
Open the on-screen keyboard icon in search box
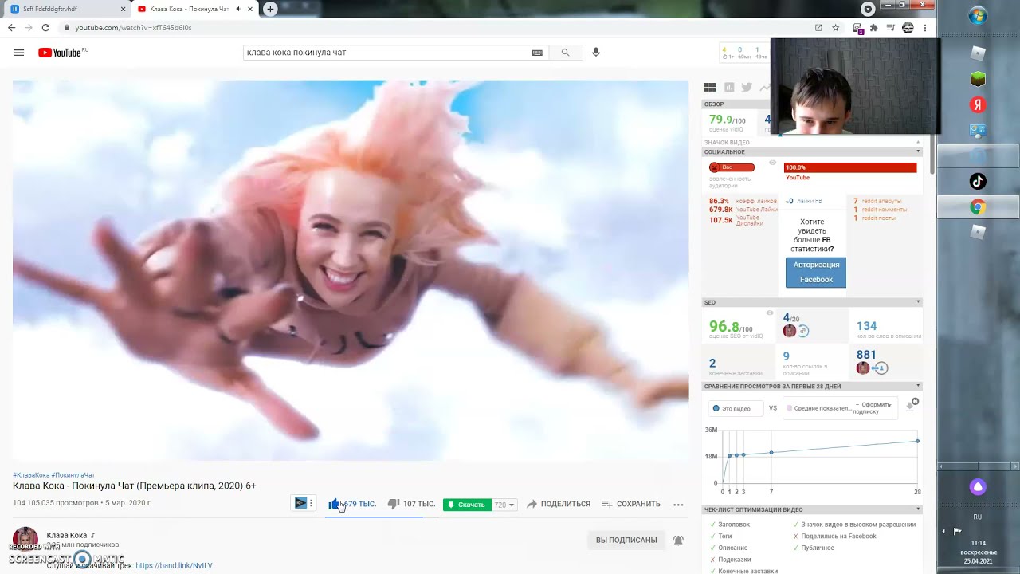(x=537, y=53)
